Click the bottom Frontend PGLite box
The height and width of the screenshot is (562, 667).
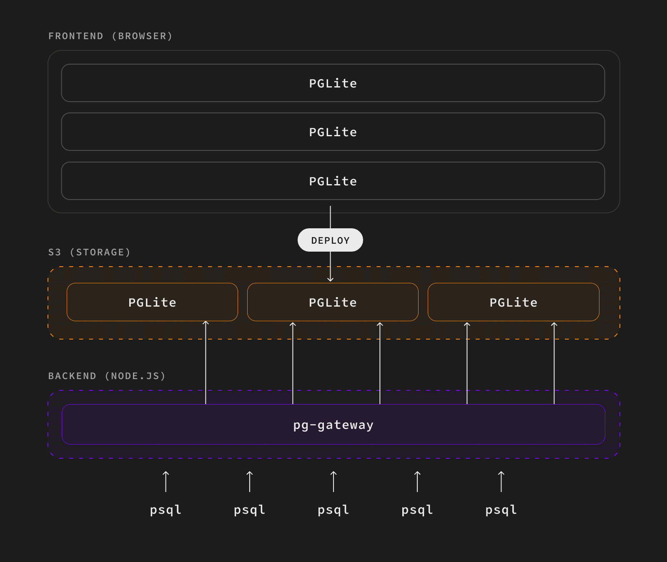(x=333, y=181)
